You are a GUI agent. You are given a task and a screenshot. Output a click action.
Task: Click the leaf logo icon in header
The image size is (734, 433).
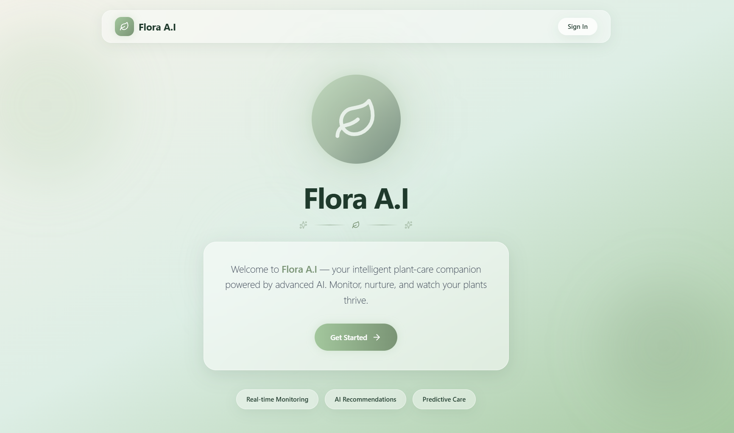point(124,27)
